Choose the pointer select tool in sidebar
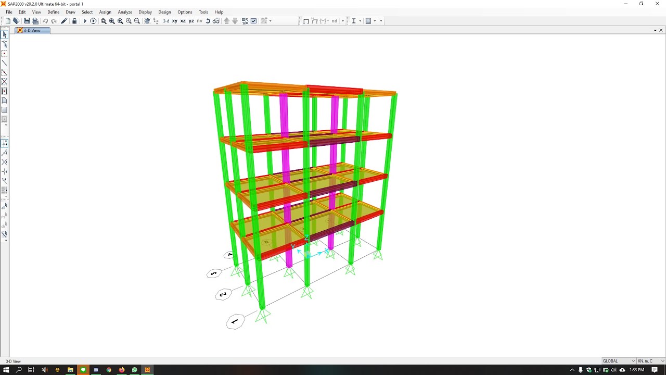The image size is (666, 375). click(x=5, y=35)
